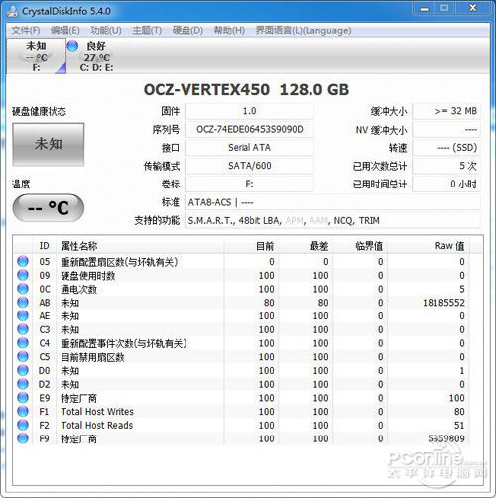Open the 帮助(H) menu

(229, 31)
